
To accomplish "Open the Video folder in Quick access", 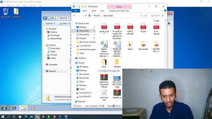I will tap(82, 53).
